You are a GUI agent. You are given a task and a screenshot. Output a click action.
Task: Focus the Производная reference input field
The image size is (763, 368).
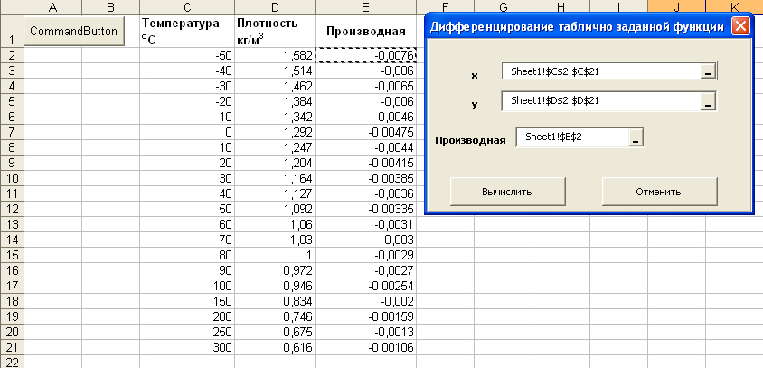(x=571, y=138)
